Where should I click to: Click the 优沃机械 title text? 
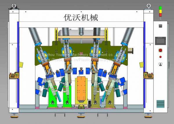(81, 17)
